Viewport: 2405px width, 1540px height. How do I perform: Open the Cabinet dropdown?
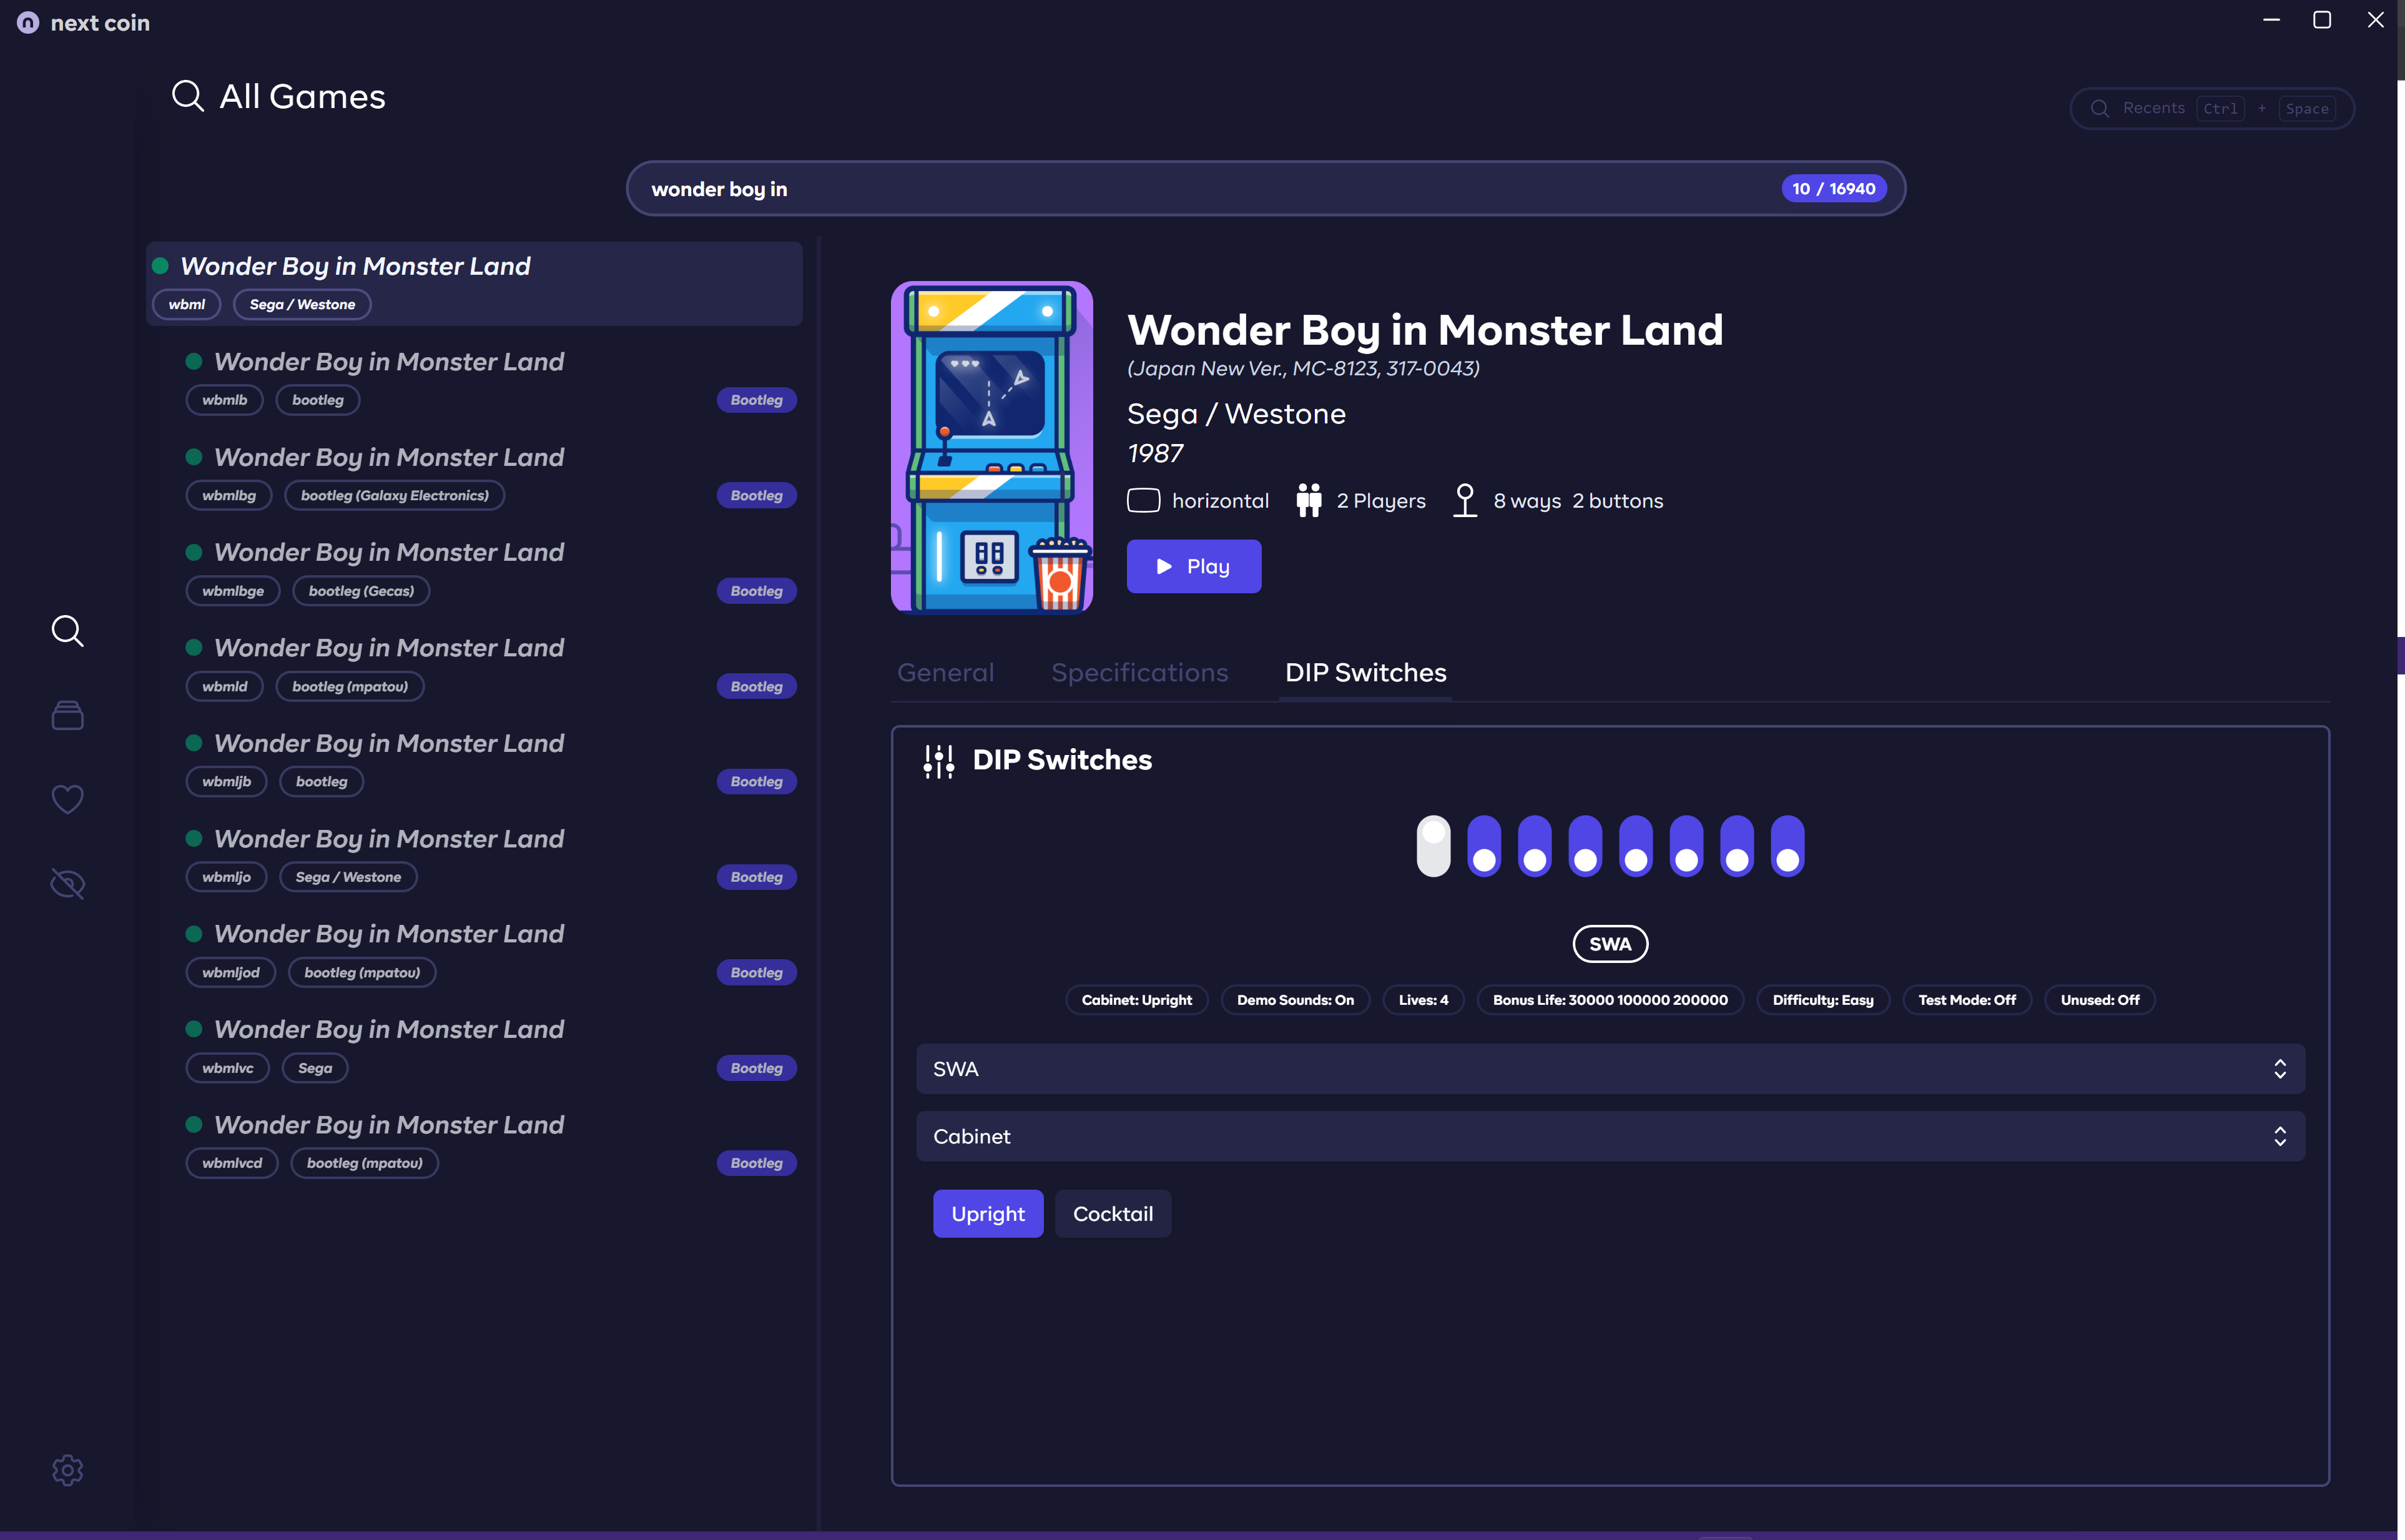coord(1610,1136)
